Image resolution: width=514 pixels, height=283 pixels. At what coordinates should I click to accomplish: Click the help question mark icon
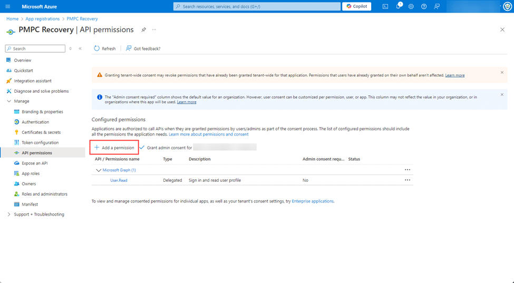[x=424, y=6]
